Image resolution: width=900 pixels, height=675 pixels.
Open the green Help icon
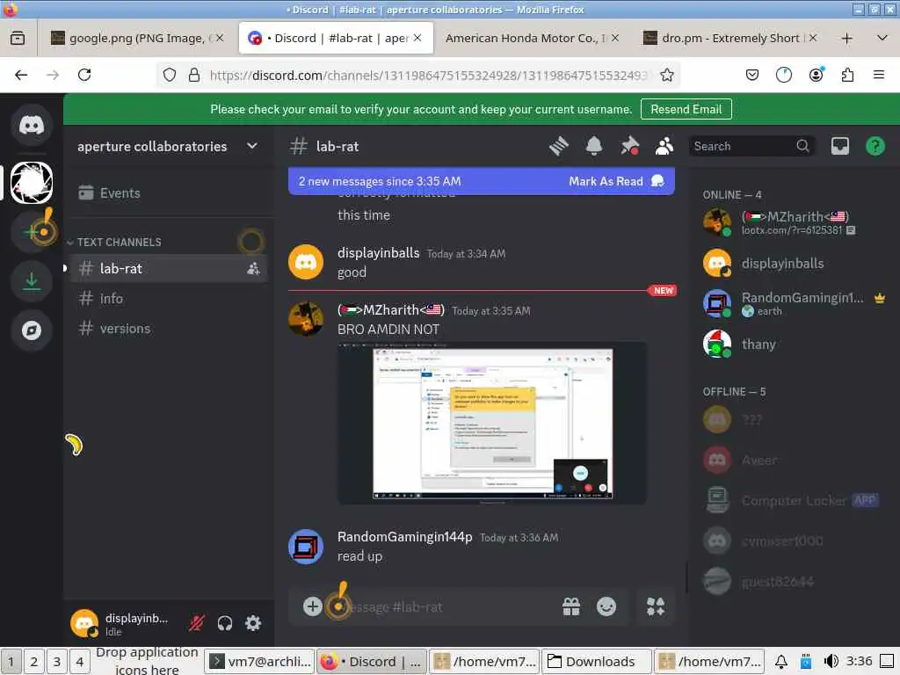875,147
